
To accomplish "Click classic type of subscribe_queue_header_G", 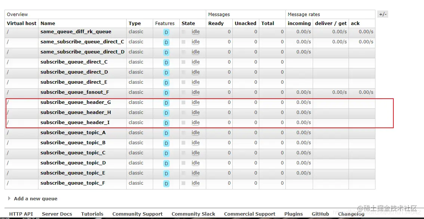I will coord(136,102).
